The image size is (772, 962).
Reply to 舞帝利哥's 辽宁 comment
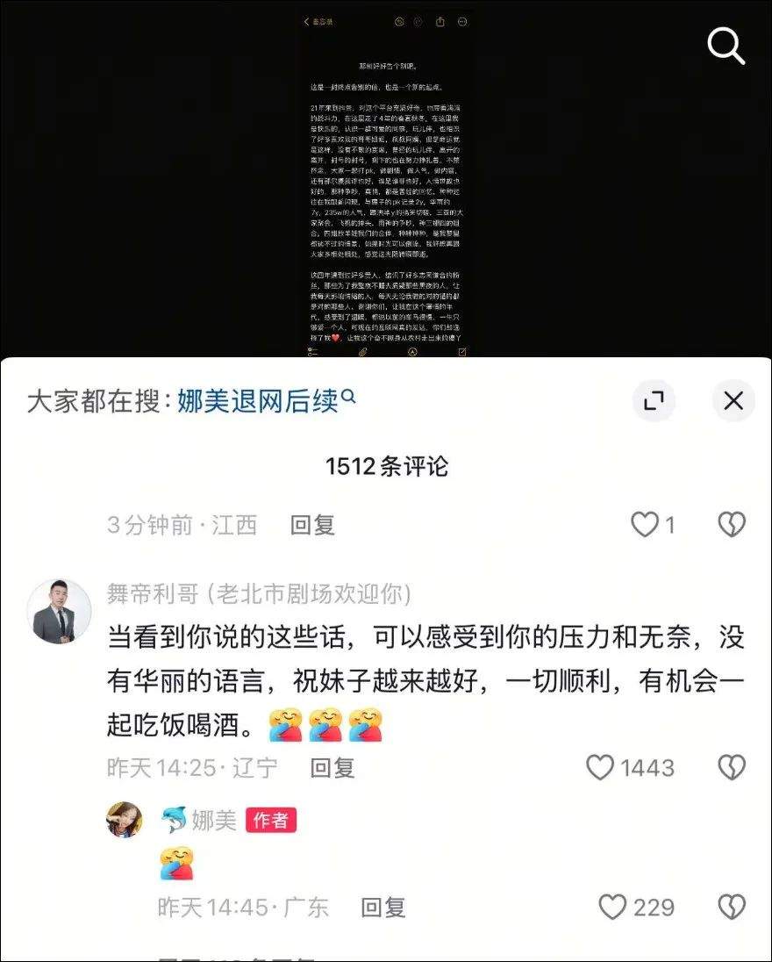pos(332,768)
